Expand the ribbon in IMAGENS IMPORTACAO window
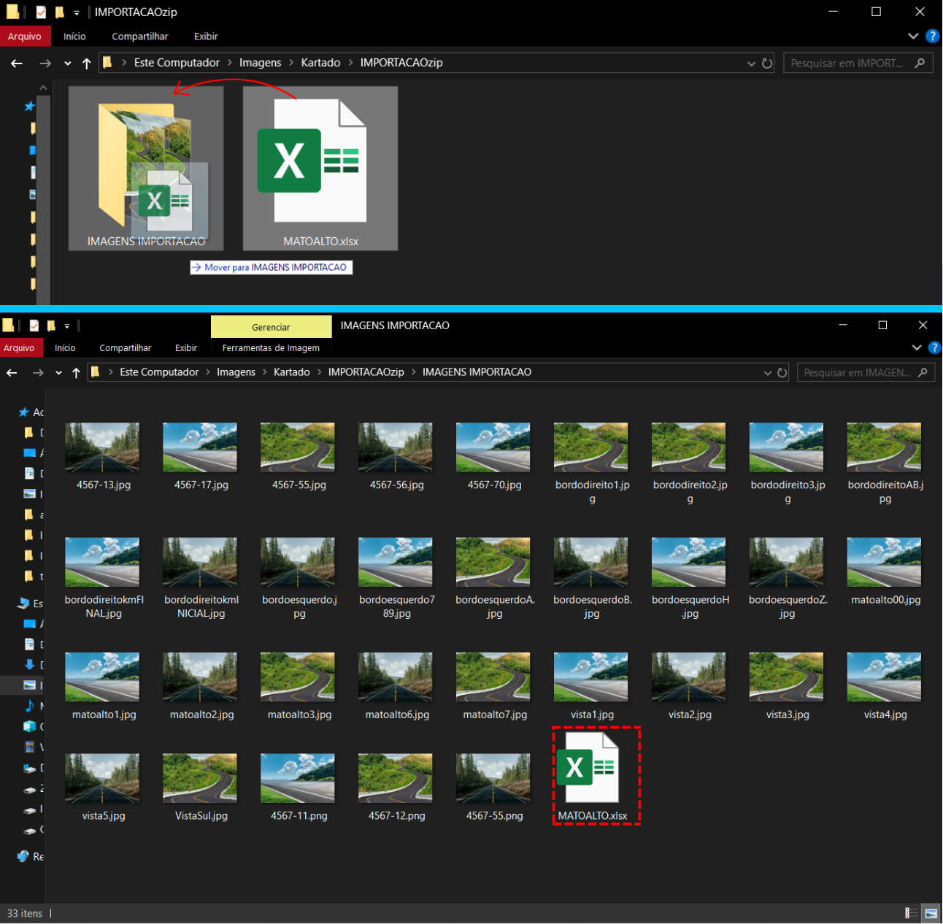This screenshot has height=924, width=943. 917,348
